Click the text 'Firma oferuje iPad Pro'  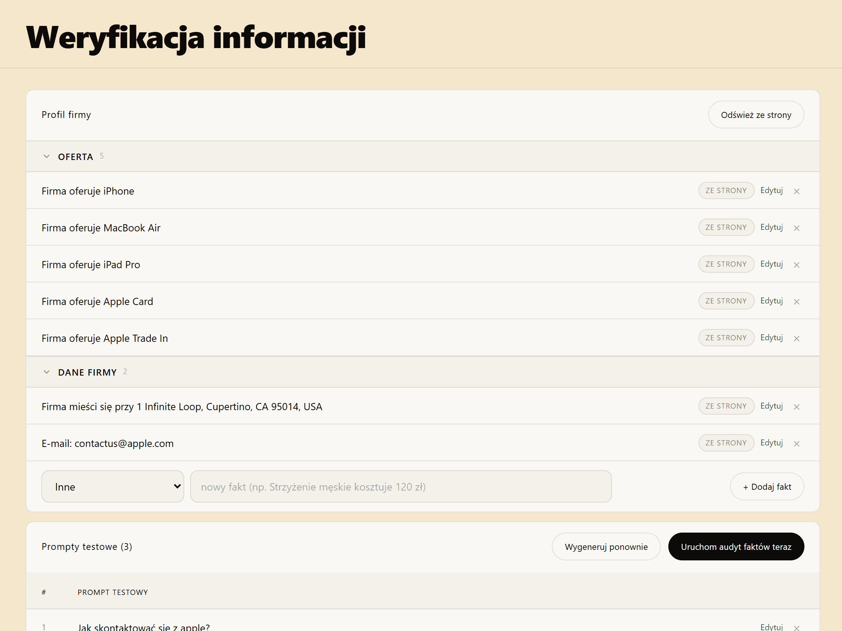tap(91, 265)
